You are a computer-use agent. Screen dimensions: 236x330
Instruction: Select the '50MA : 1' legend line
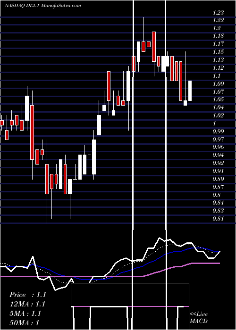click(25, 323)
